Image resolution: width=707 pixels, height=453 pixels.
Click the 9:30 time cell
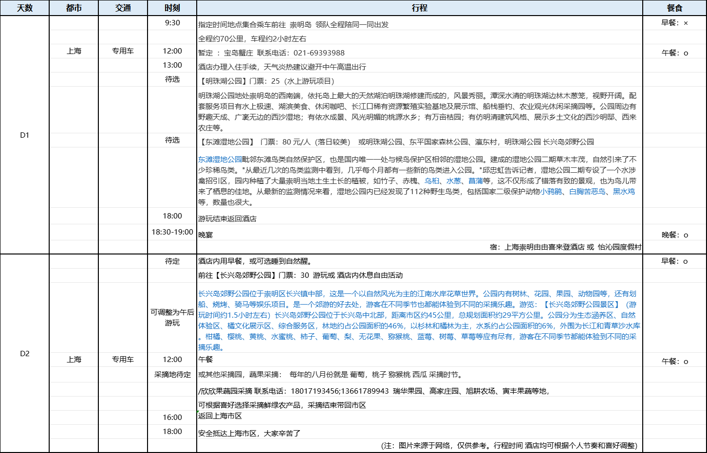(172, 23)
